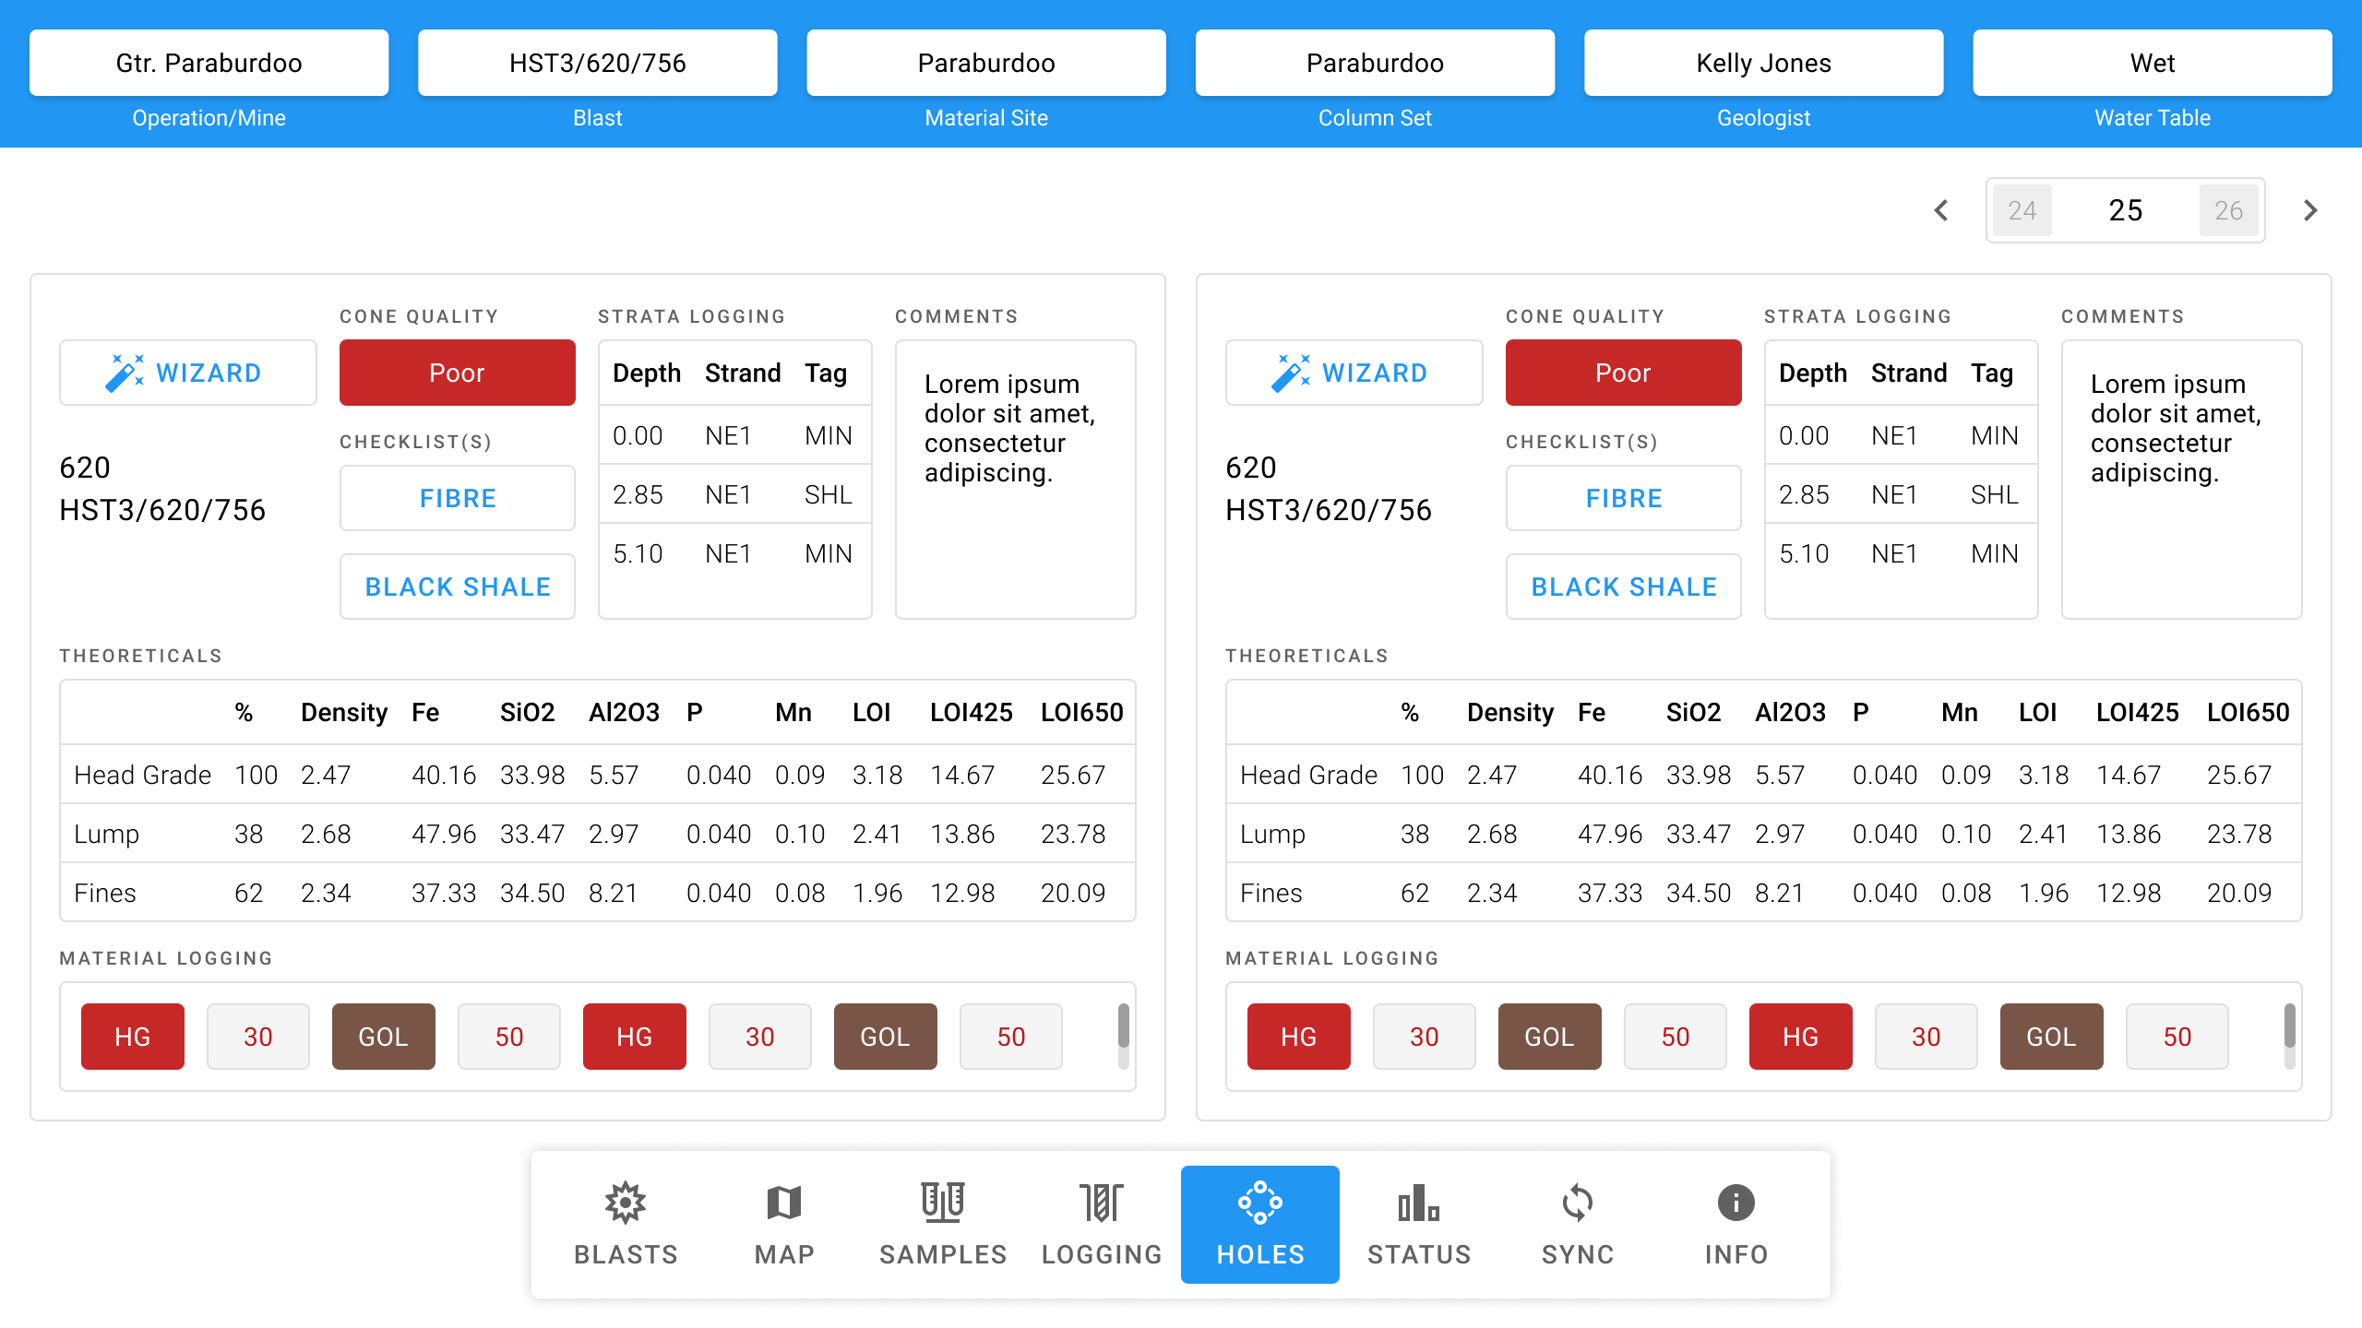Open the Map view icon
Screen dimensions: 2362x1328
784,1203
